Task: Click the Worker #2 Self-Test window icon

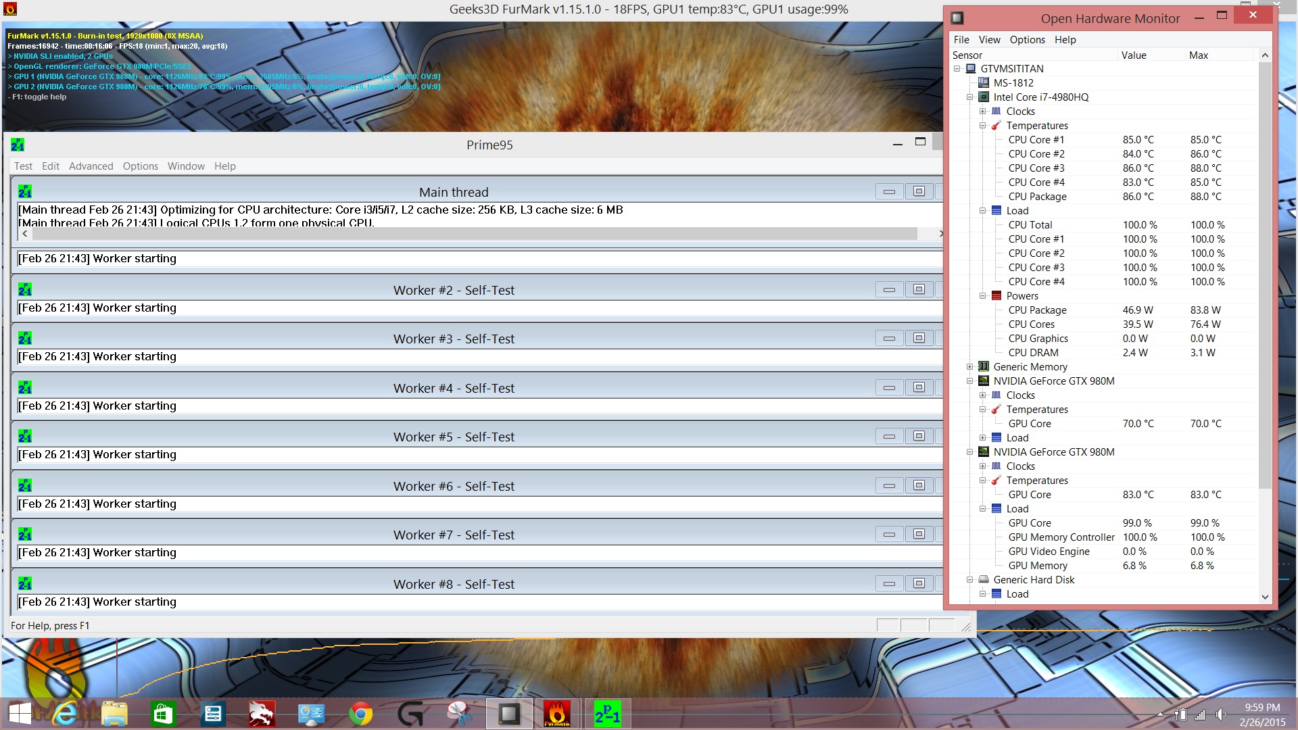Action: 25,290
